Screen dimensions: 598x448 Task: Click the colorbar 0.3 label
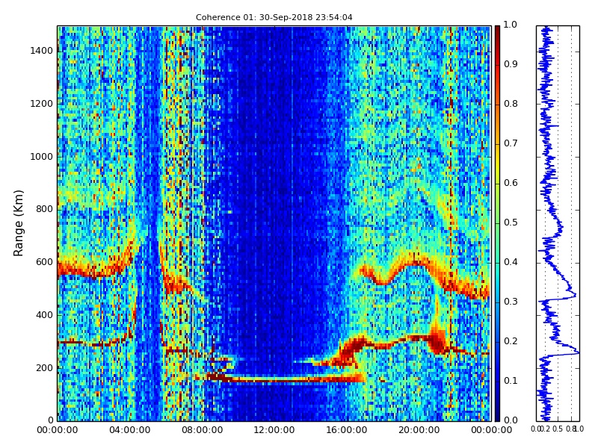point(511,302)
